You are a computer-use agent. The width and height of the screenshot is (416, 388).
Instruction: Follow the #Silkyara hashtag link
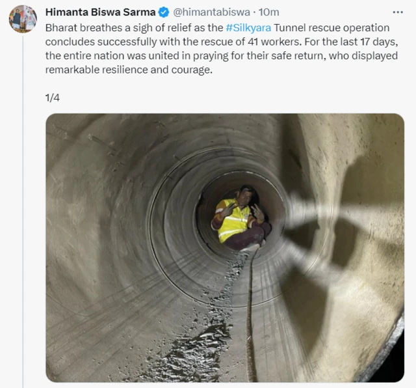point(248,28)
